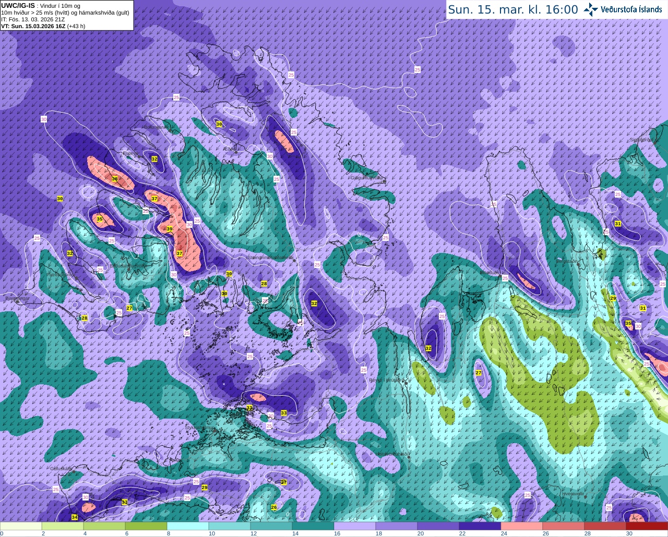Click the Reykir í Hrútafirði station label
The image size is (668, 537).
coord(387,380)
